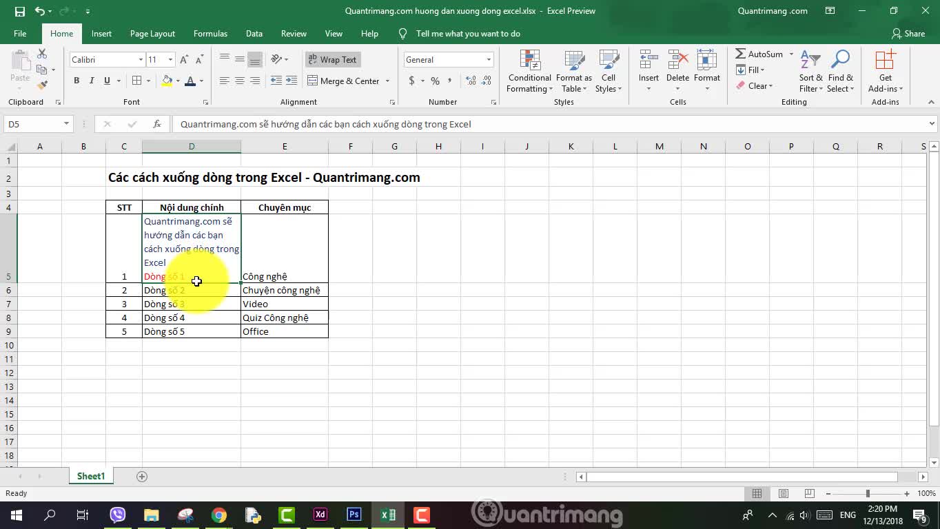This screenshot has height=529, width=940.
Task: Click the Copy icon in Clipboard group
Action: (42, 69)
